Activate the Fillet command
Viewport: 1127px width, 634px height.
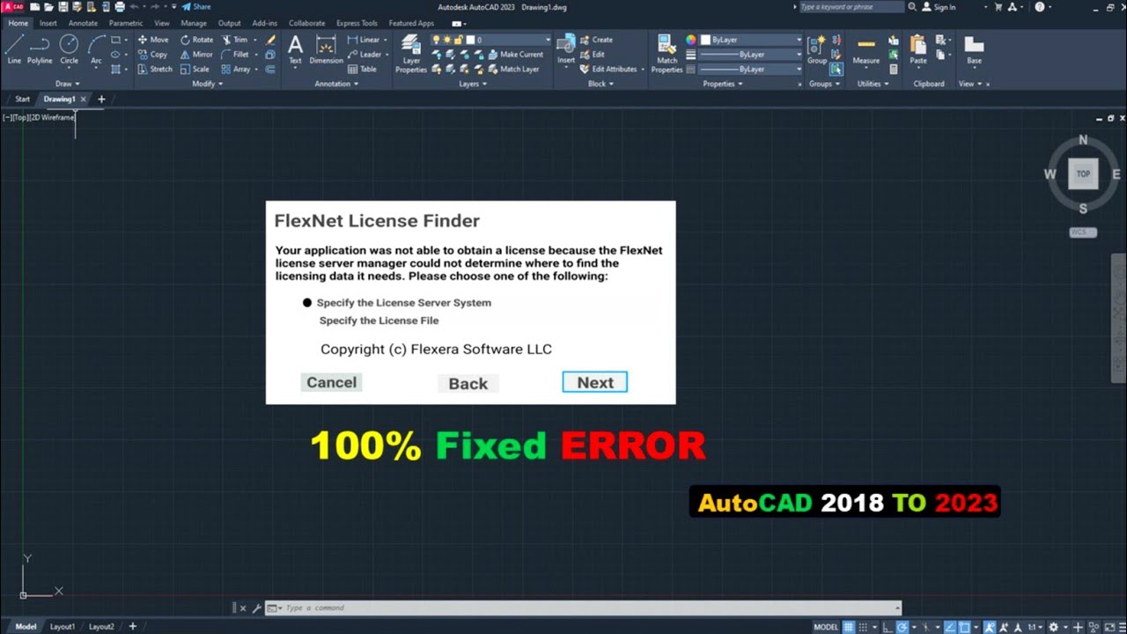235,55
